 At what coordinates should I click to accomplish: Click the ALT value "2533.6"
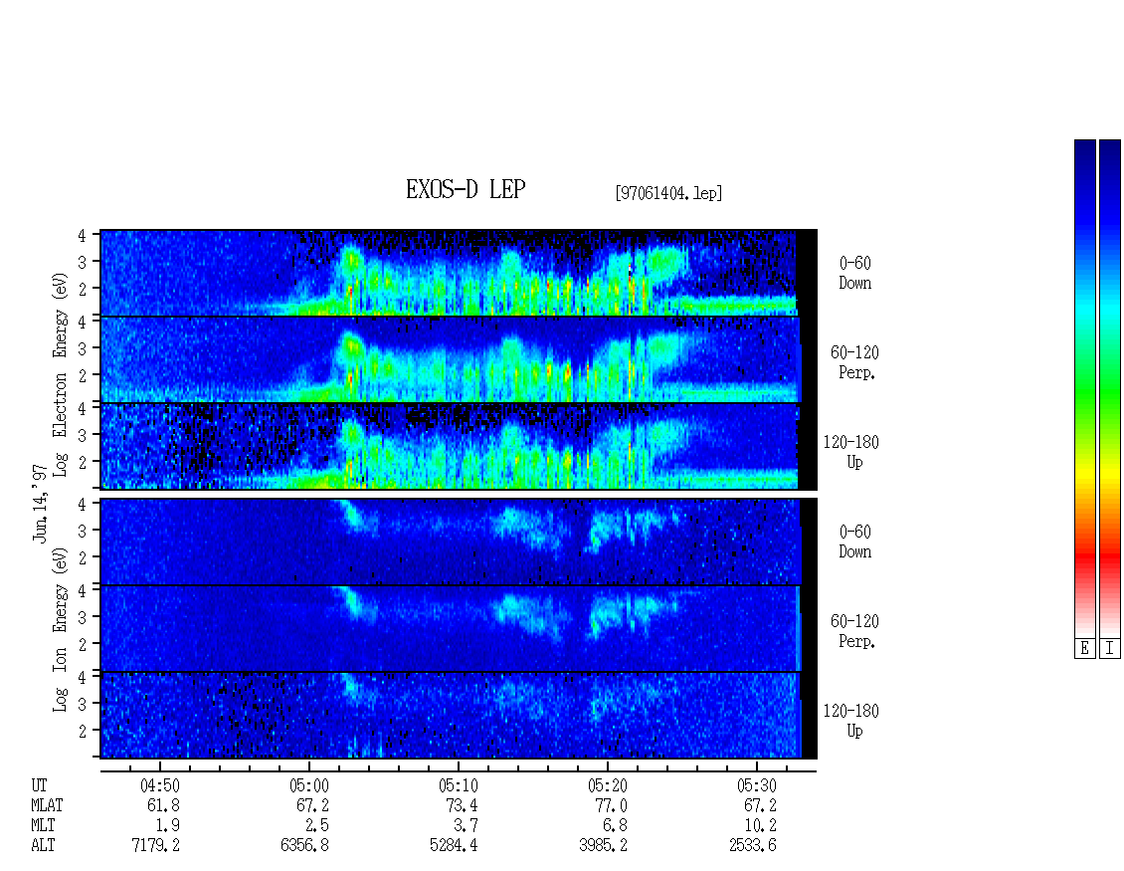(x=753, y=846)
